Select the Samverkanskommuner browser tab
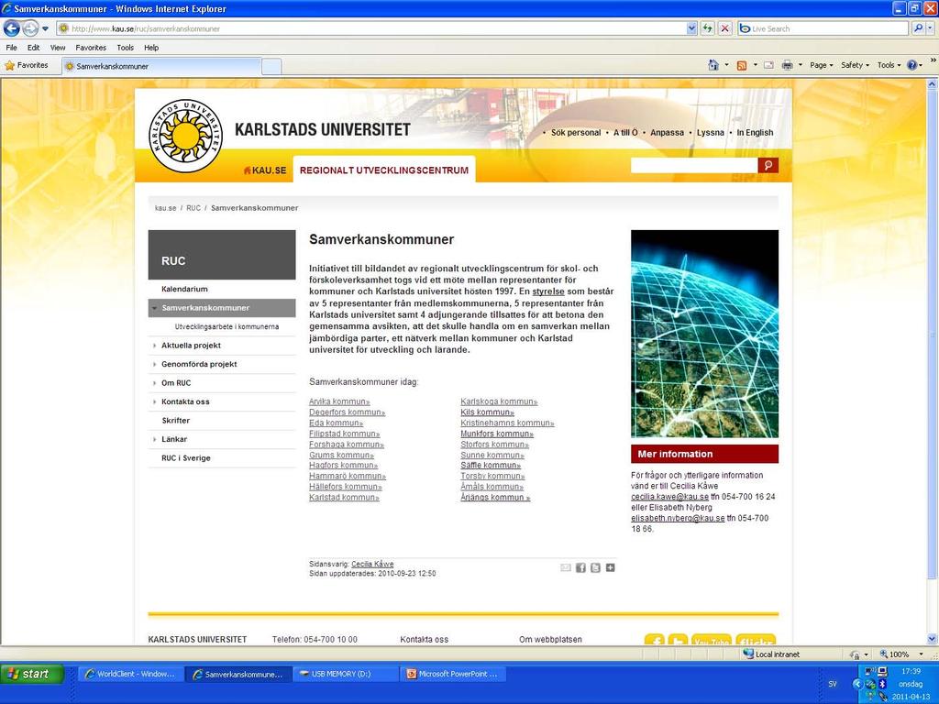Viewport: 939px width, 704px height. pos(161,66)
